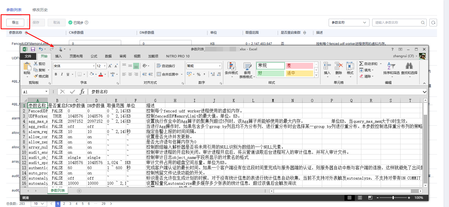
Task: Click the Delete cells (删除) icon
Action: click(338, 69)
